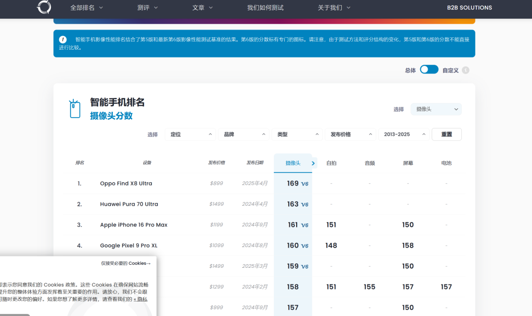
Task: Click the DXOMARK logo icon
Action: 44,7
